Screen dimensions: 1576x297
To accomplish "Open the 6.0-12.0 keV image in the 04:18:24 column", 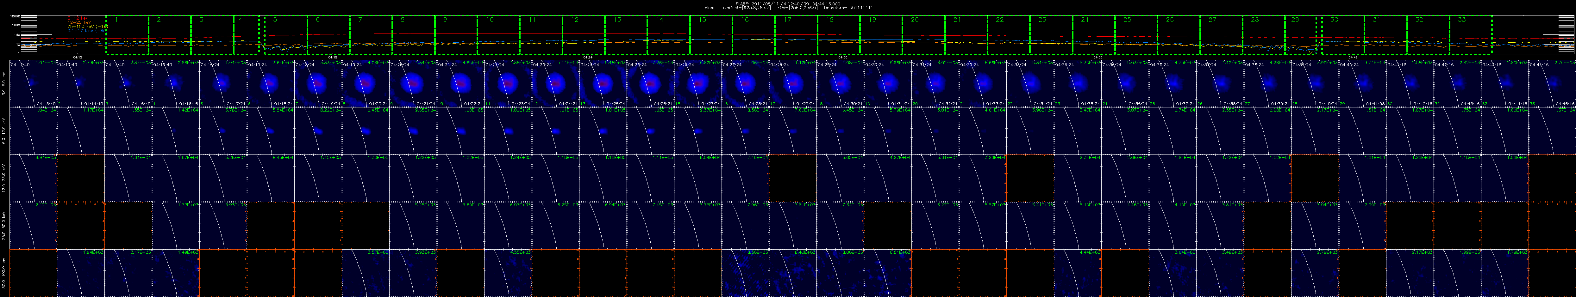I will pyautogui.click(x=319, y=131).
